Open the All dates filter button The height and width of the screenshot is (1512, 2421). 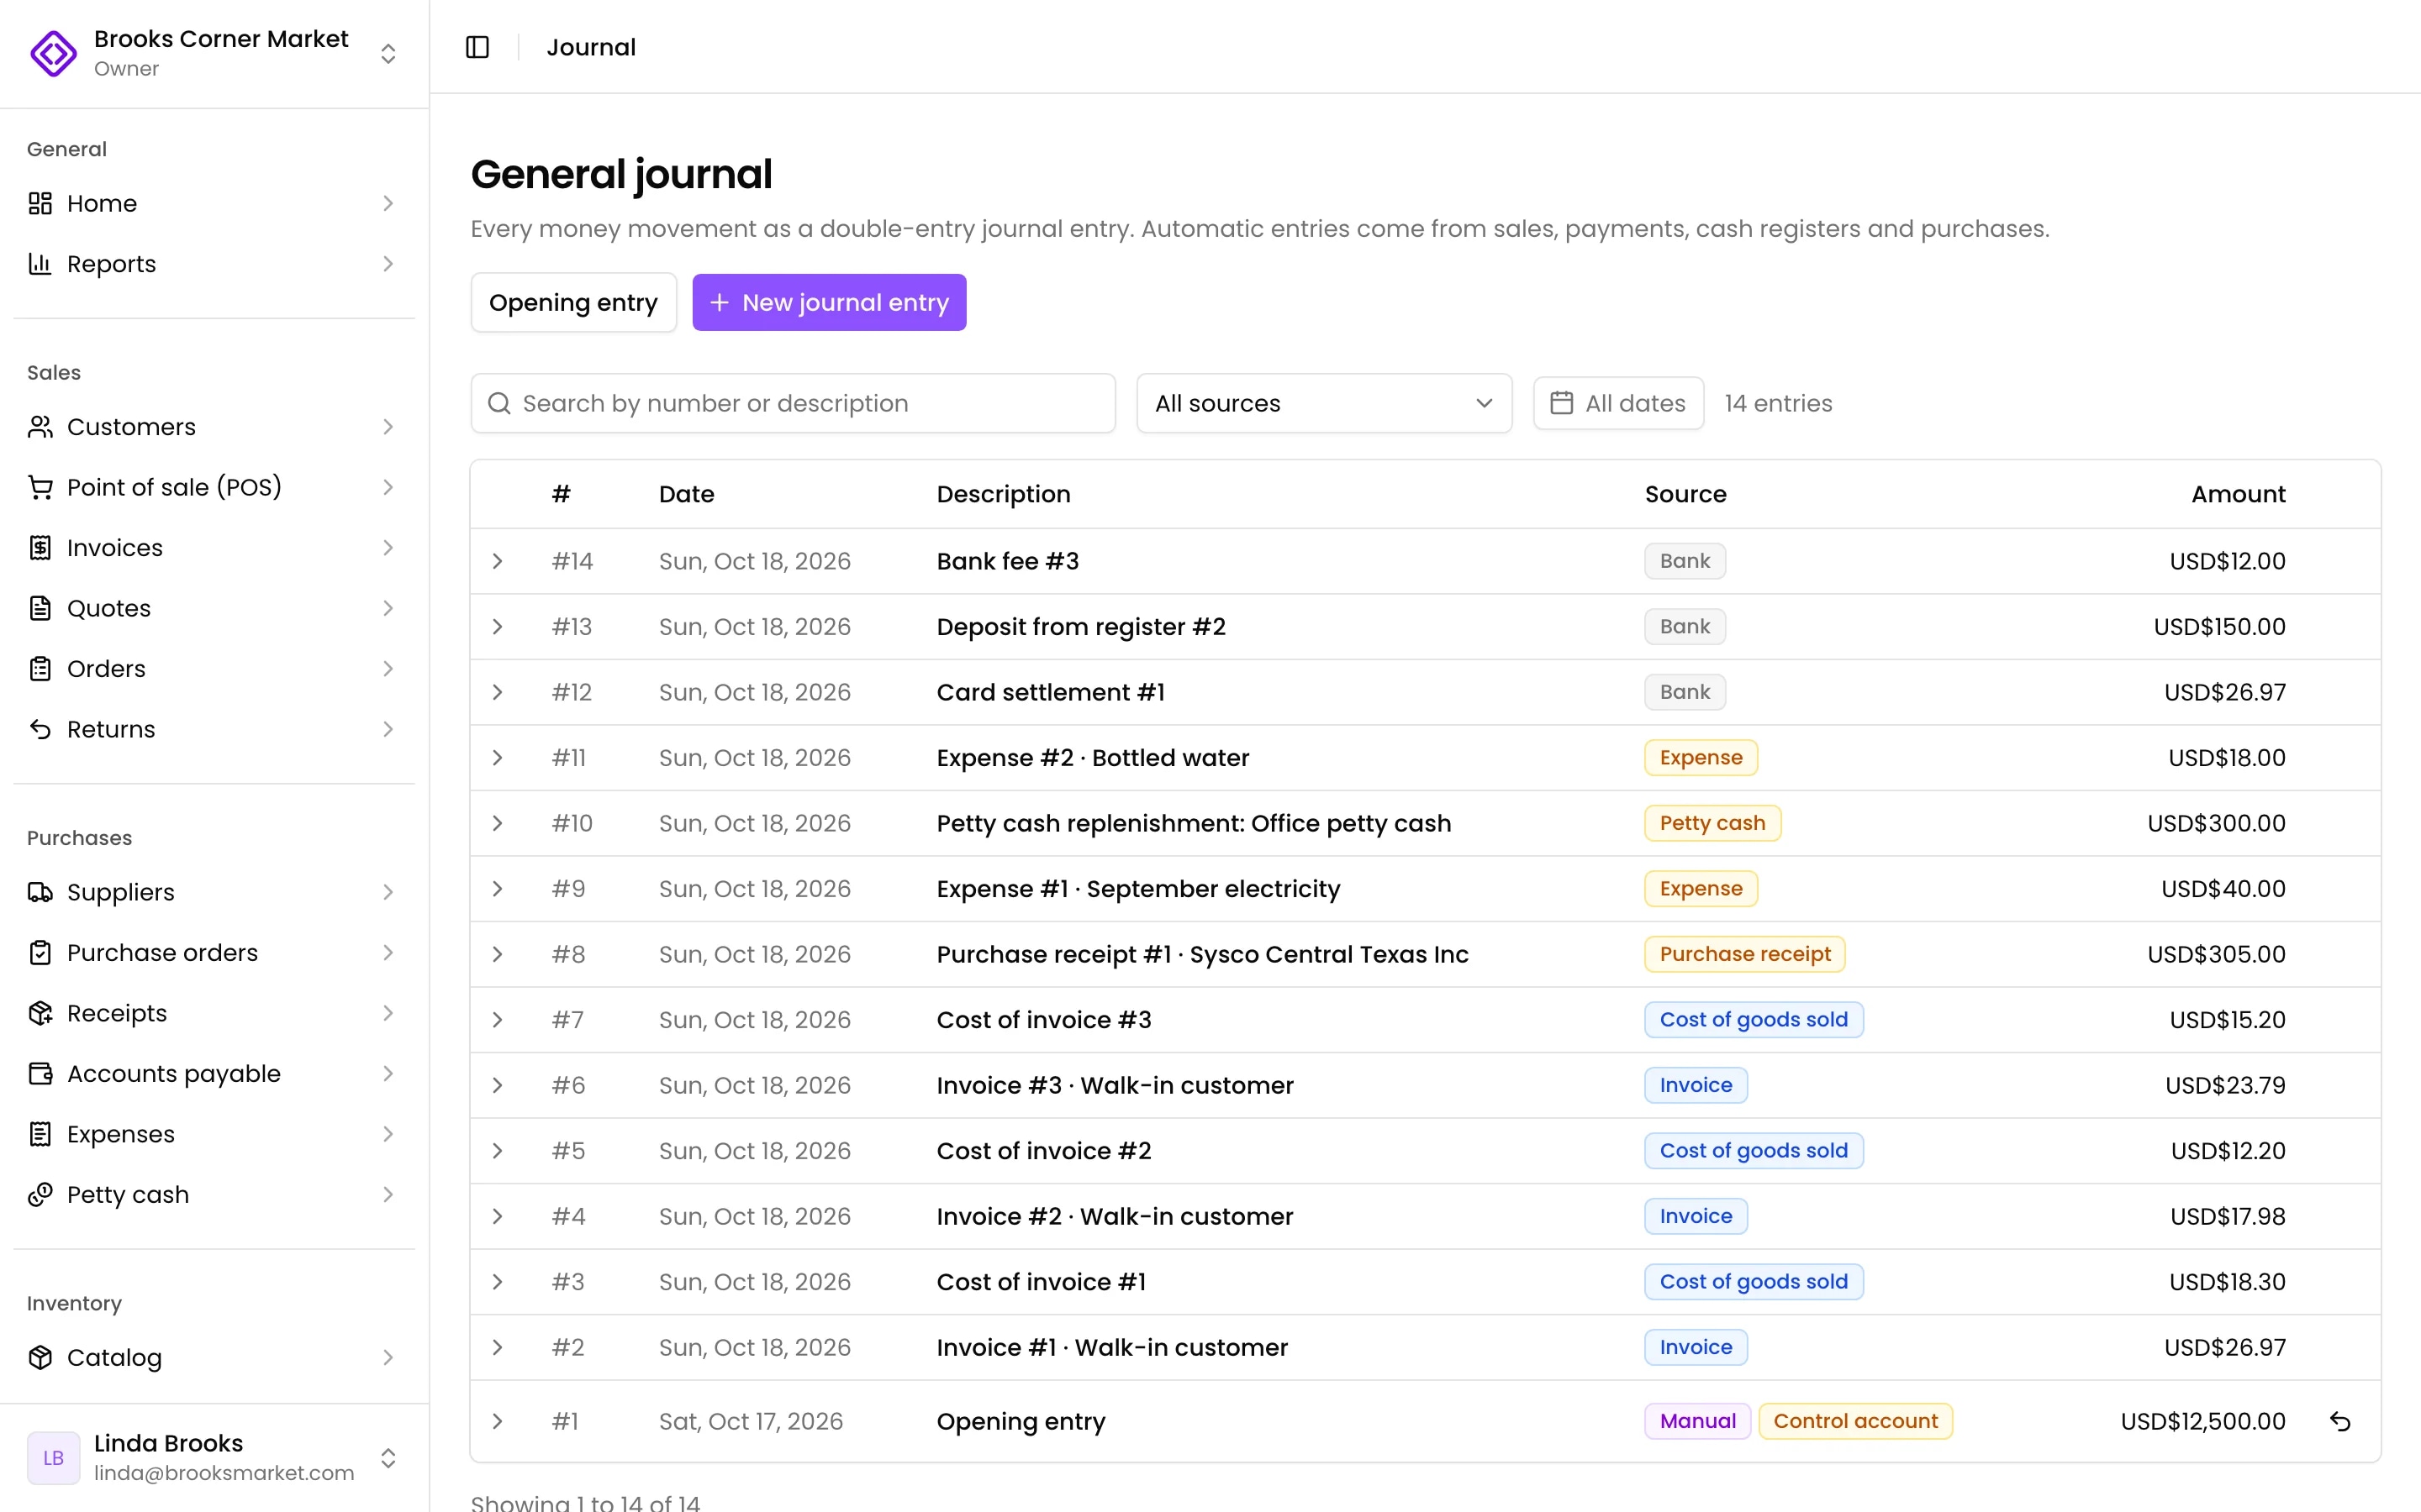1617,403
